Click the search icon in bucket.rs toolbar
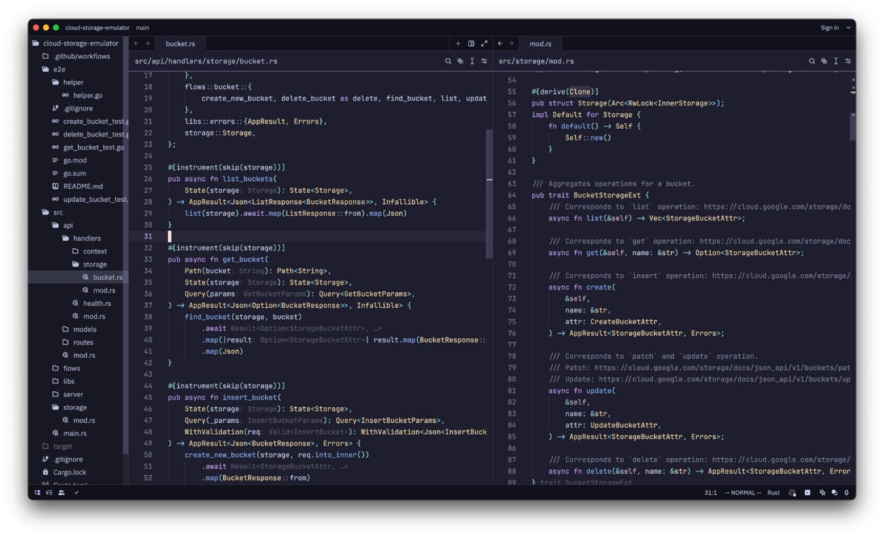884x537 pixels. [448, 61]
